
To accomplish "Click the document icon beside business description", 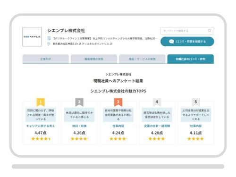I will [49, 38].
